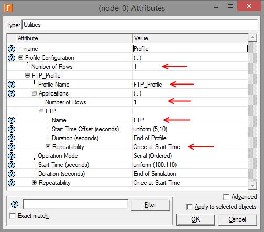Click the application icon in title bar
This screenshot has height=232, width=264.
click(8, 8)
